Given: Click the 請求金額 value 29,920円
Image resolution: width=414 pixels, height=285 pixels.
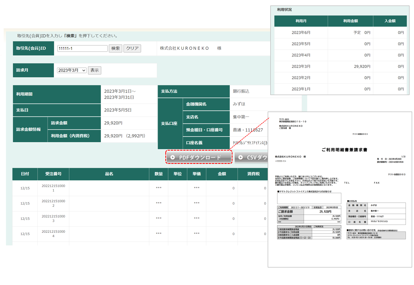Looking at the screenshot, I should pyautogui.click(x=113, y=123).
